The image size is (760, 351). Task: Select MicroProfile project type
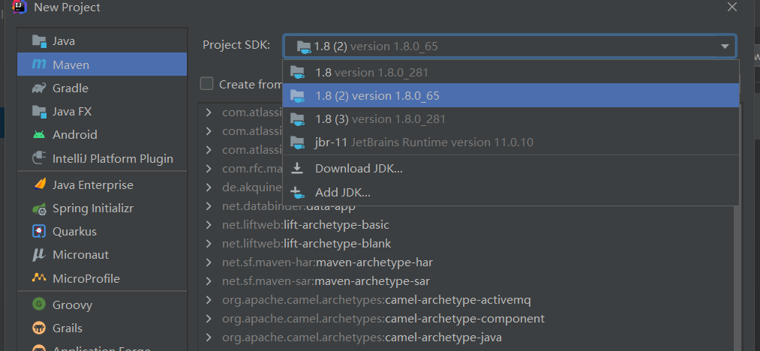pyautogui.click(x=102, y=278)
